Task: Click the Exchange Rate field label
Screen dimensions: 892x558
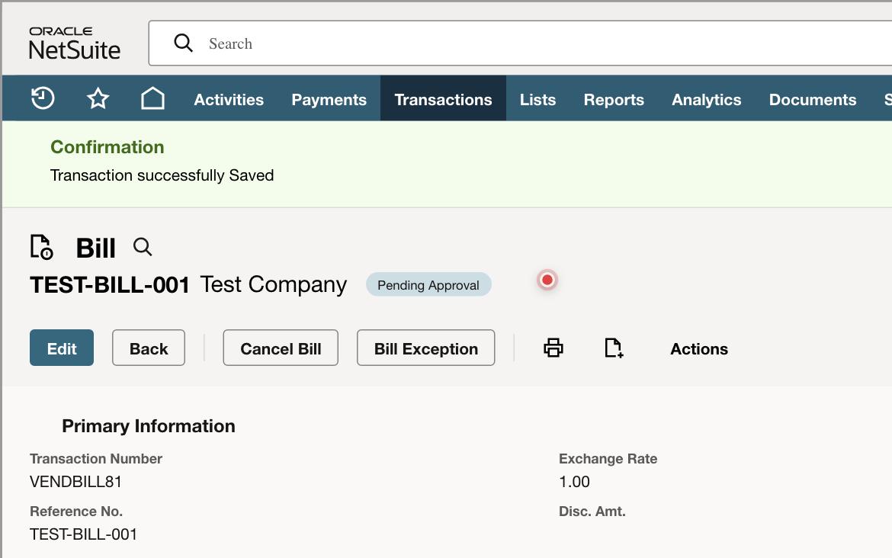Action: tap(608, 458)
